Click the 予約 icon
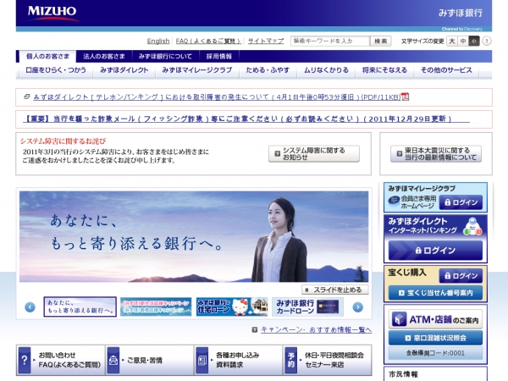Screen dimensions: 508x381 290,360
